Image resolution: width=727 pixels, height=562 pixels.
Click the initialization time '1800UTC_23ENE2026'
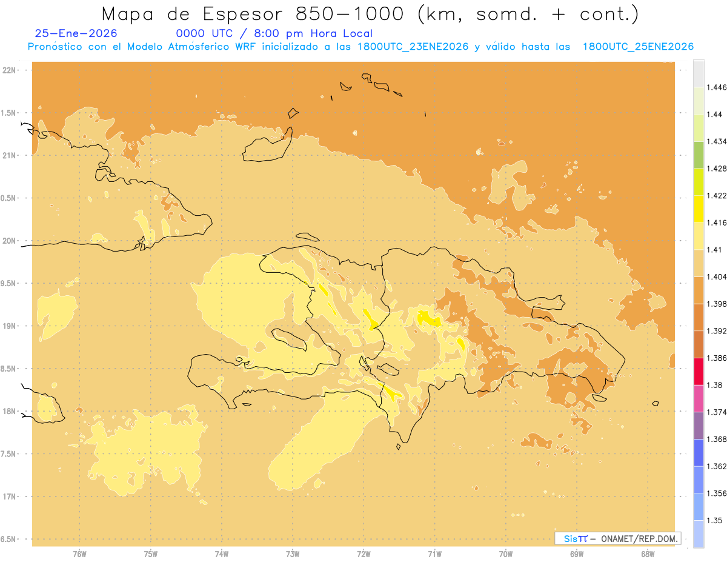413,47
